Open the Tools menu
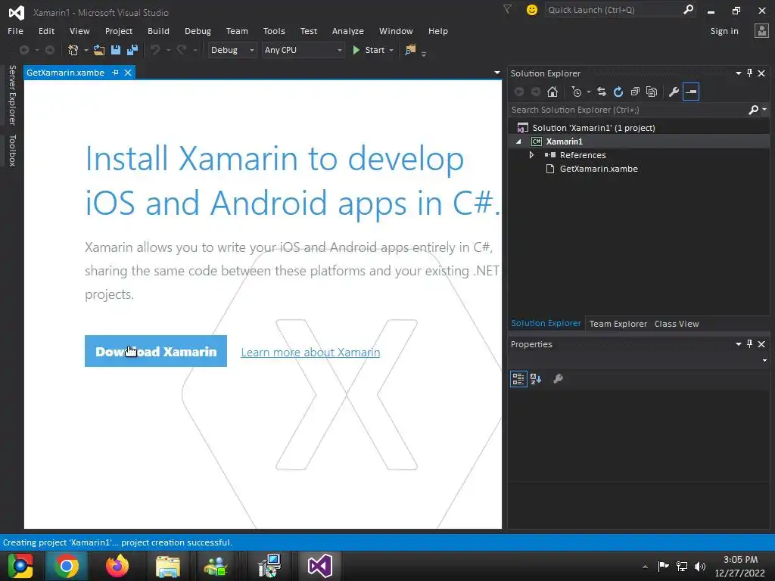The width and height of the screenshot is (775, 581). coord(274,31)
